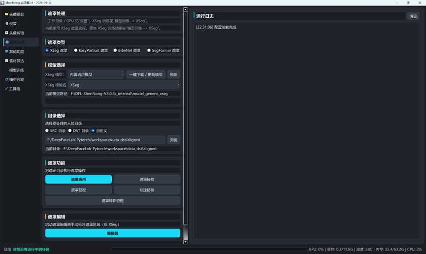Click the cyan 遮罩应用 button
Viewport: 426px width, 254px height.
(x=78, y=179)
